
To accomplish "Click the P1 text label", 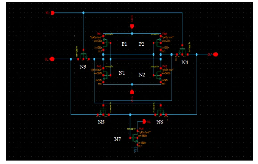I will (124, 44).
